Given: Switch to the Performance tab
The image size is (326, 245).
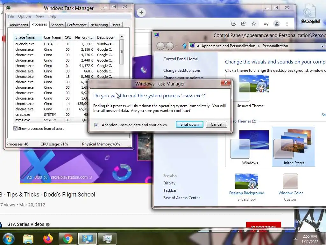Looking at the screenshot, I should pyautogui.click(x=77, y=25).
